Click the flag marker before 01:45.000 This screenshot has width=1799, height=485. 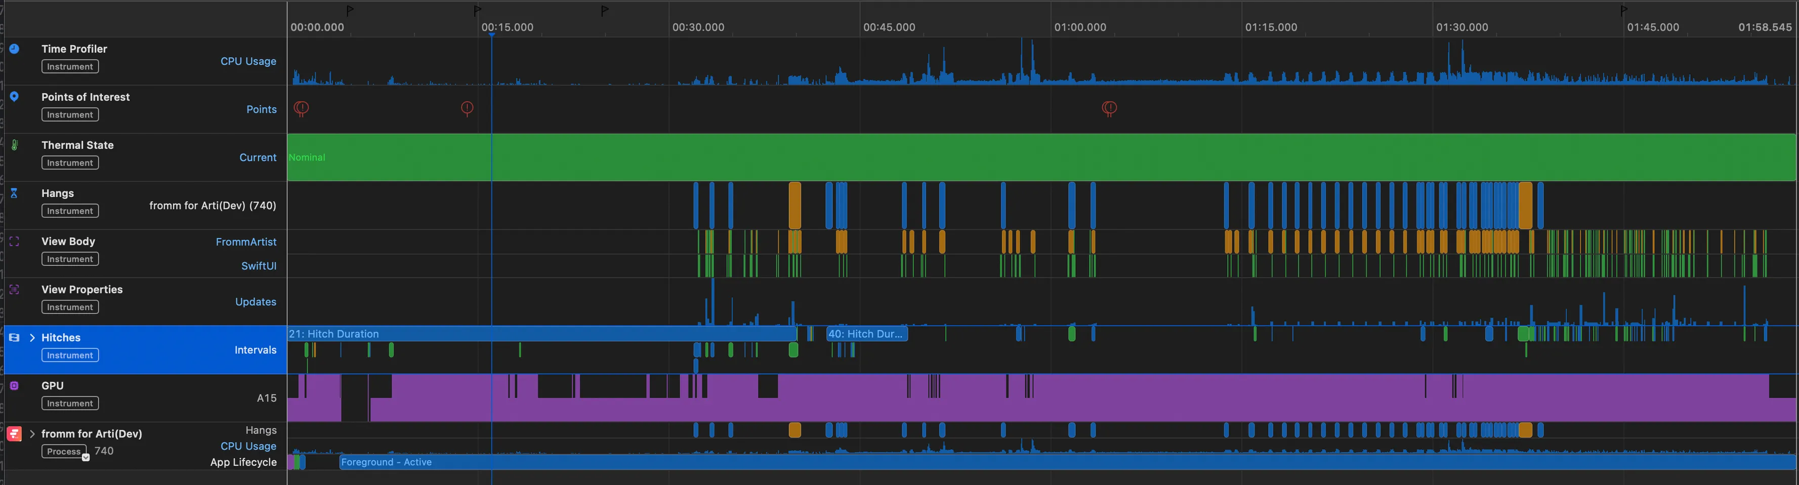click(1624, 11)
